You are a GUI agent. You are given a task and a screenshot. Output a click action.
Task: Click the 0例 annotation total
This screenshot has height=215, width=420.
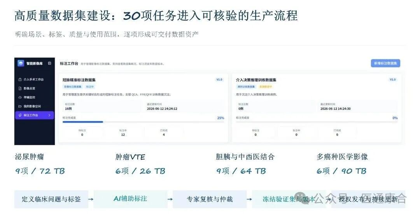tap(241, 109)
